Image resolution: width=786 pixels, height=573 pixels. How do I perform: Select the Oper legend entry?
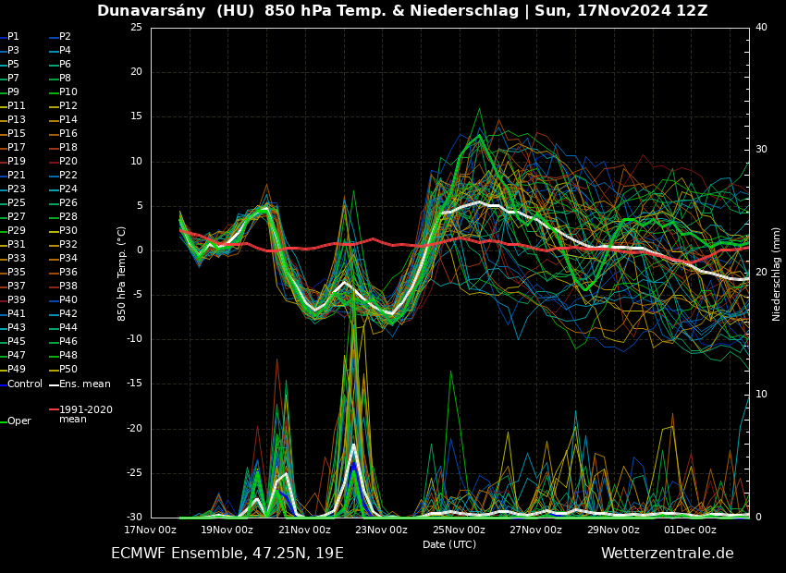click(x=19, y=421)
